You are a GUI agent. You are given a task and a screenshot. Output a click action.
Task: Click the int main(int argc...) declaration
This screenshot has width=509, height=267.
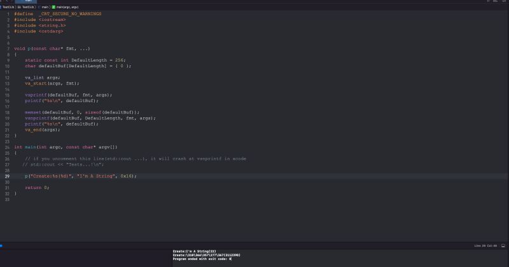[66, 147]
